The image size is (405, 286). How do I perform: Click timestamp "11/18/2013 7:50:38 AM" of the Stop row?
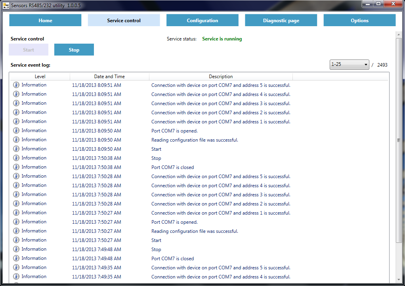click(97, 158)
